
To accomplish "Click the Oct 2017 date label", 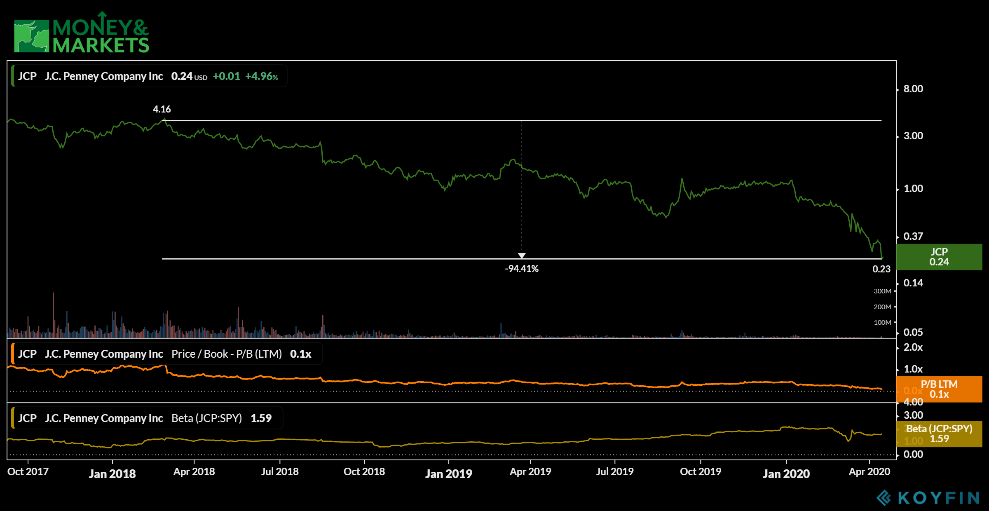I will click(x=28, y=471).
